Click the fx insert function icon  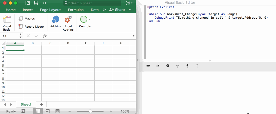pyautogui.click(x=45, y=36)
